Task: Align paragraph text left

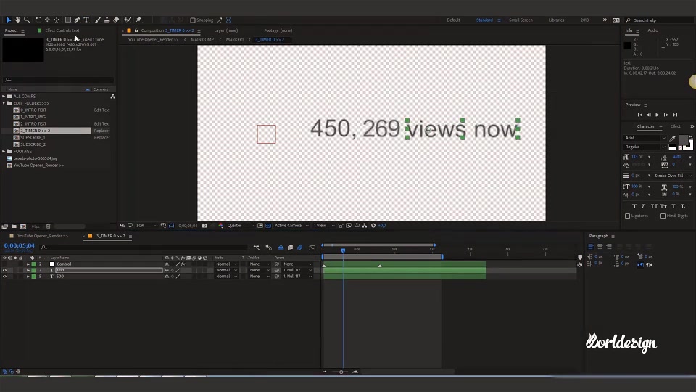Action: 591,247
